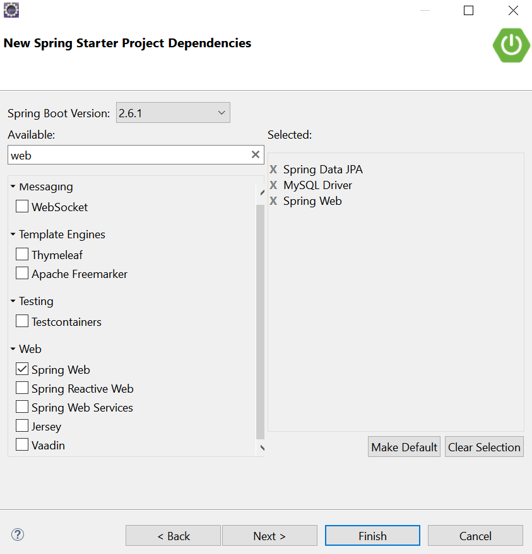Click the scrollbar down arrow in dependency list
Image resolution: width=532 pixels, height=554 pixels.
[x=262, y=447]
